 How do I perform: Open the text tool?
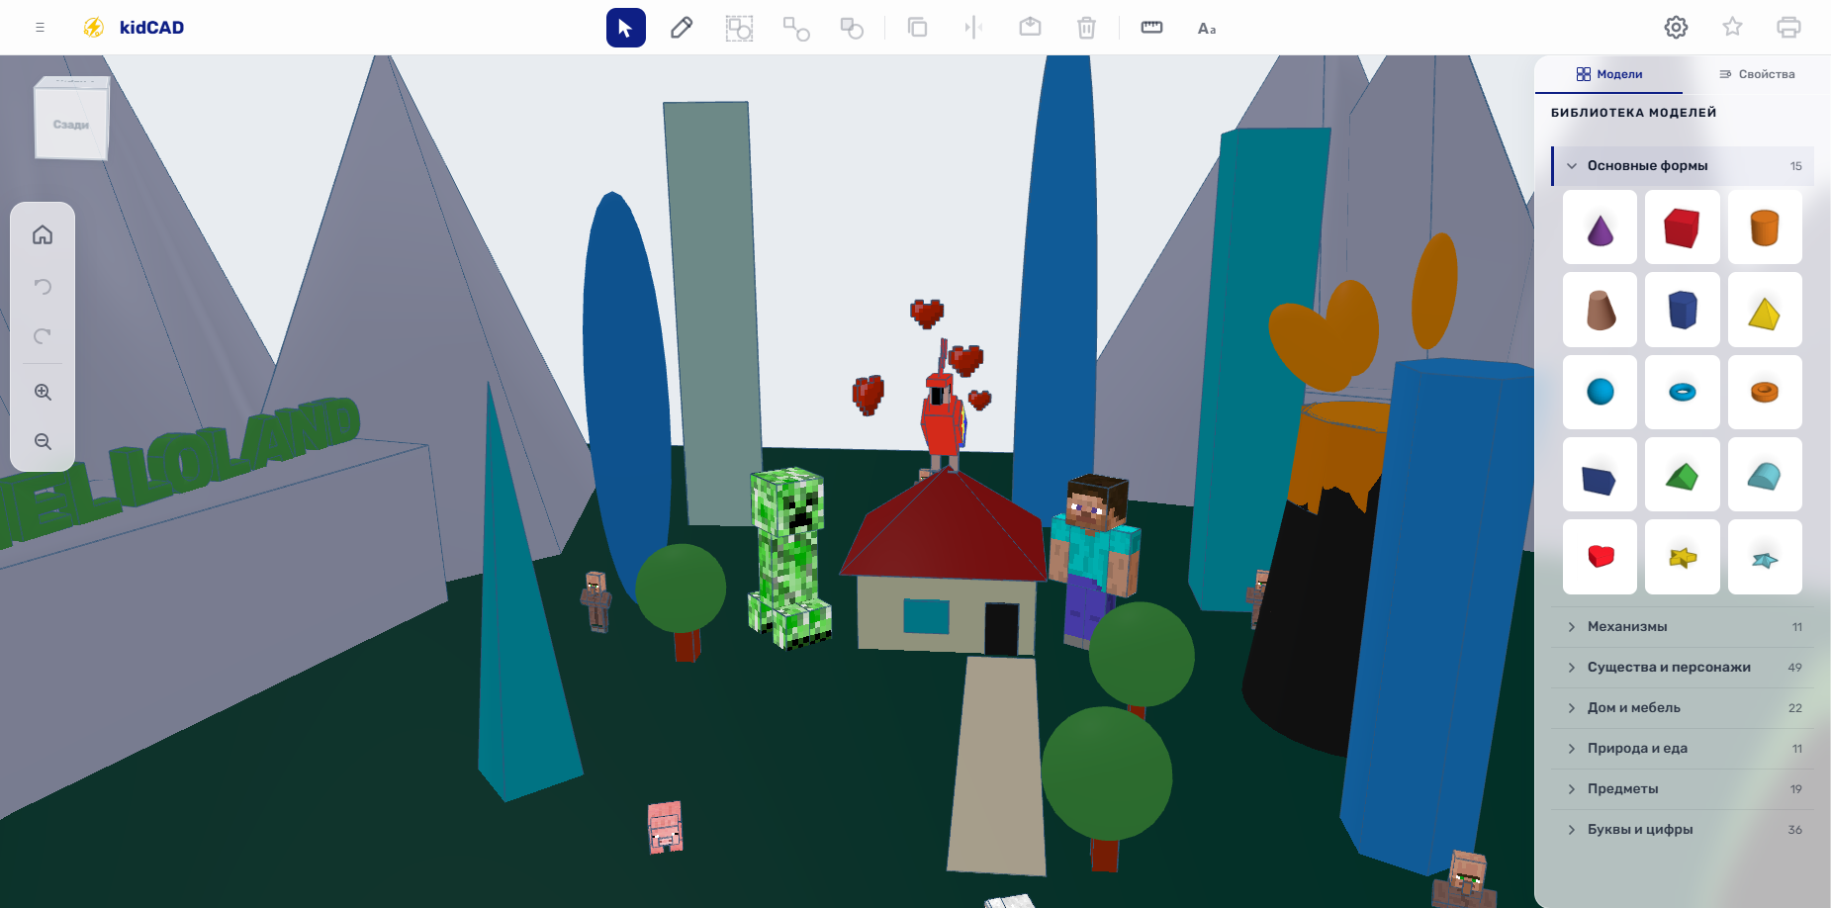coord(1207,28)
